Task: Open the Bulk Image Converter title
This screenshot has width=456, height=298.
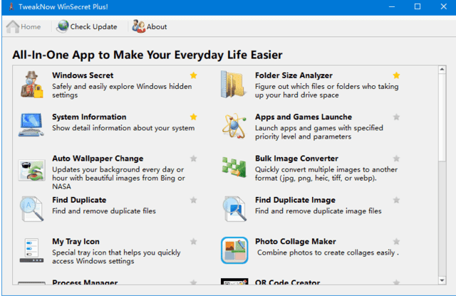Action: [296, 159]
